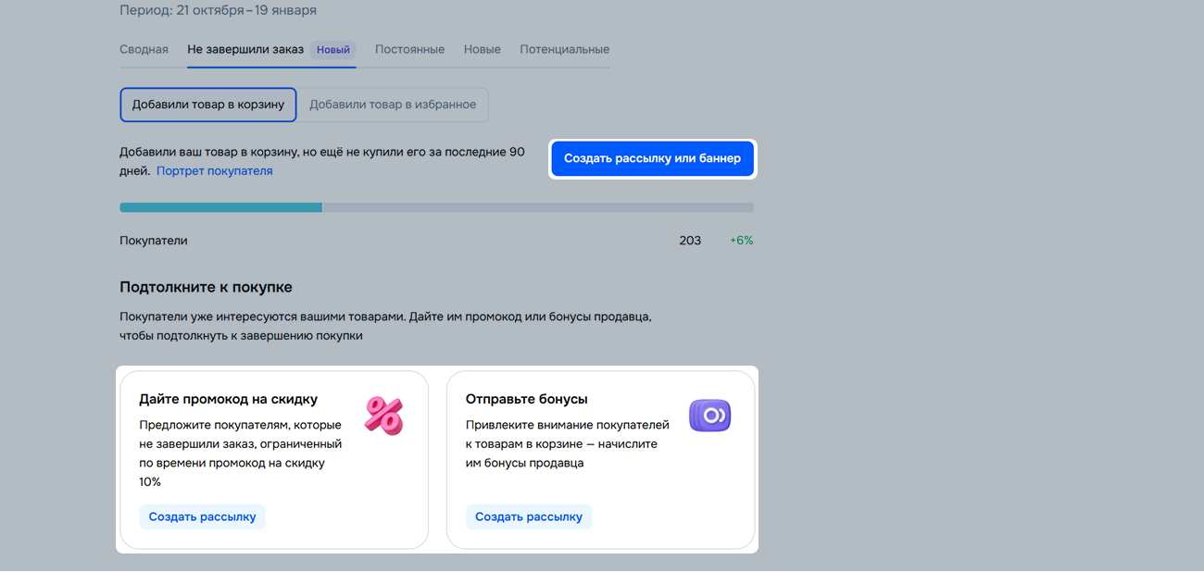Switch to 'Не завершили заказ' tab

[x=245, y=49]
